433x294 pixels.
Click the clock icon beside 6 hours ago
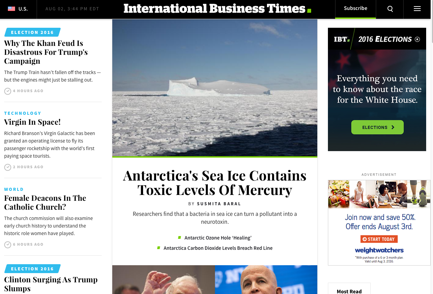[8, 245]
